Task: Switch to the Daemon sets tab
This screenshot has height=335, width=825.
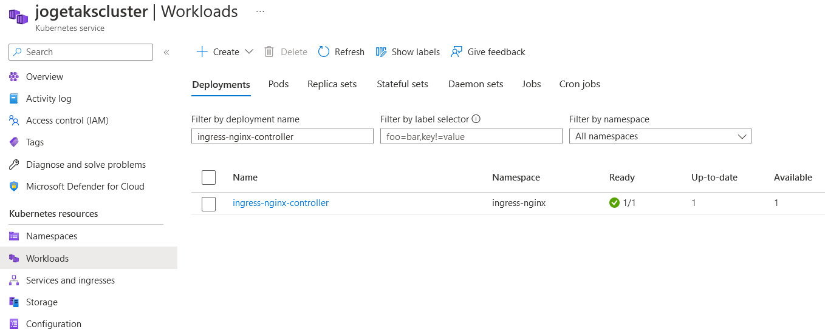Action: point(476,84)
